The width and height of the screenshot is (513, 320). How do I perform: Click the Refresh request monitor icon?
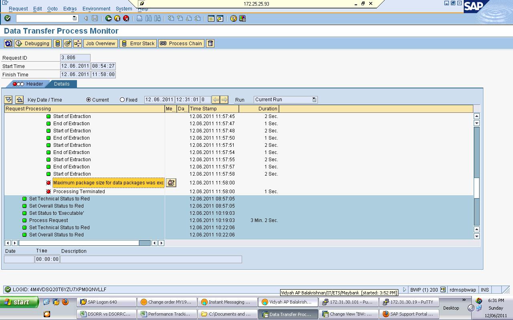(8, 43)
